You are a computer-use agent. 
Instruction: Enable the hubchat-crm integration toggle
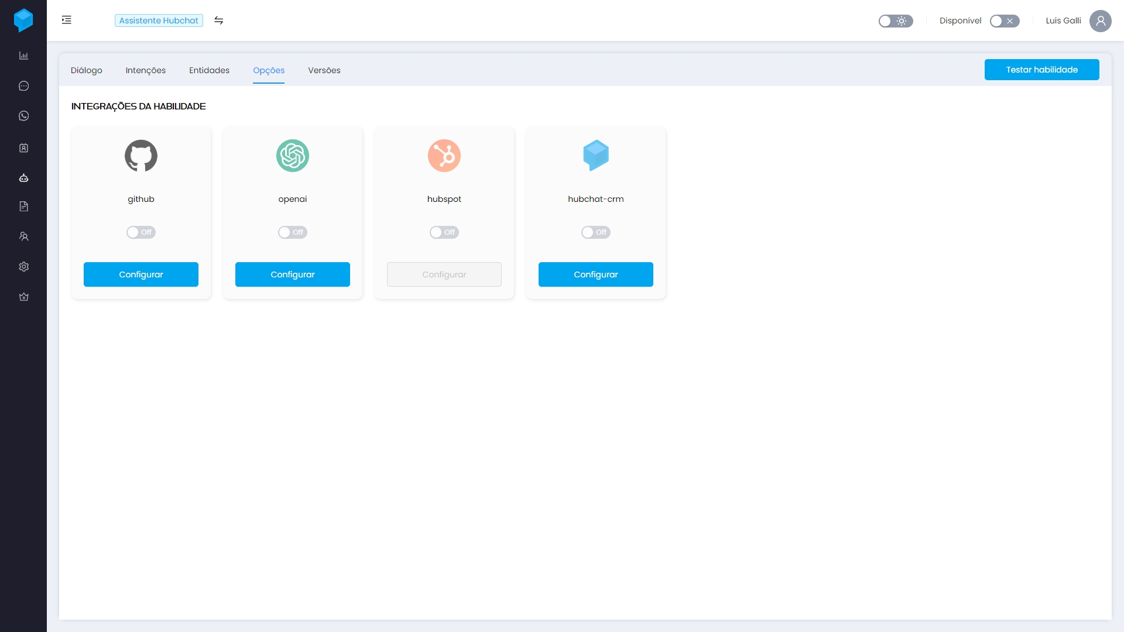(x=596, y=232)
